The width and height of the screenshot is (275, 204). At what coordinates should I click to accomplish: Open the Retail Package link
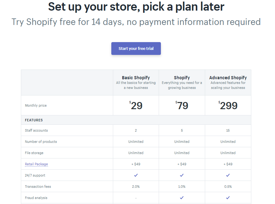36,164
